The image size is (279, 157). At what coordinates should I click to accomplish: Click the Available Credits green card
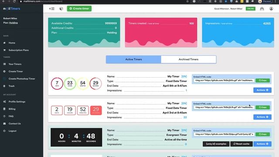pyautogui.click(x=84, y=32)
